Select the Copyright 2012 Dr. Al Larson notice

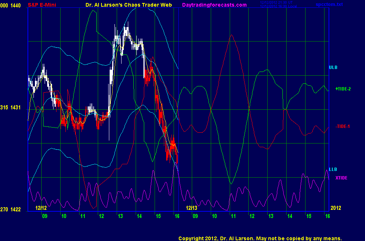260,238
